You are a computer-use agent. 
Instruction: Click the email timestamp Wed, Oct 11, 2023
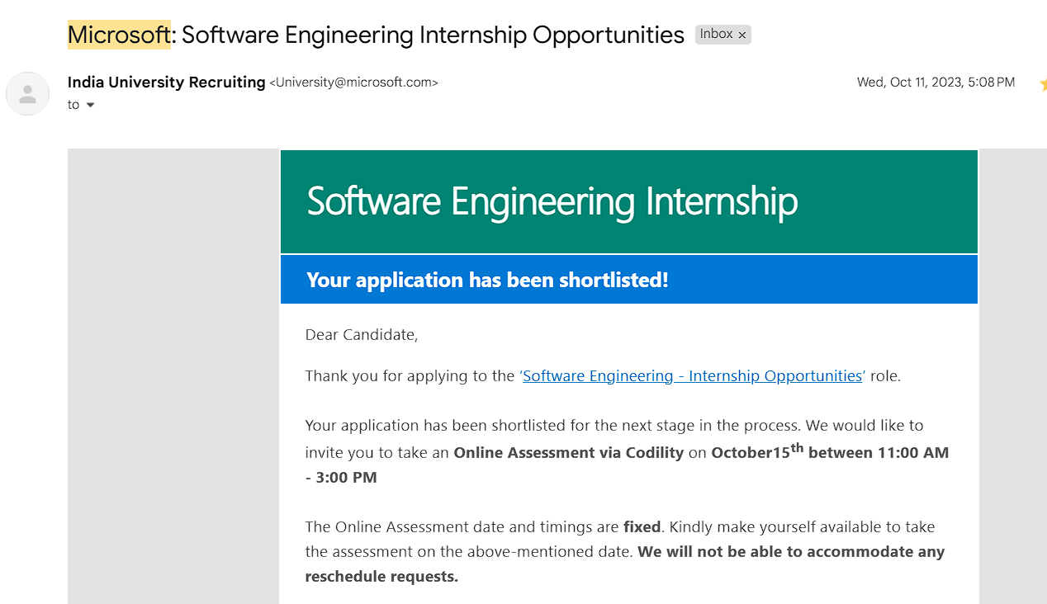pos(936,83)
